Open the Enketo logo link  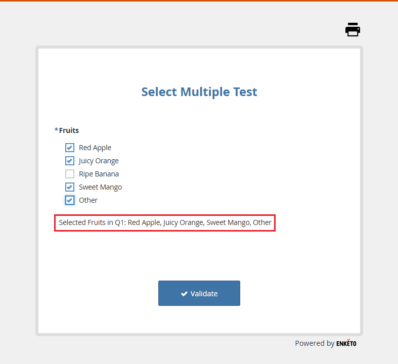coord(346,343)
